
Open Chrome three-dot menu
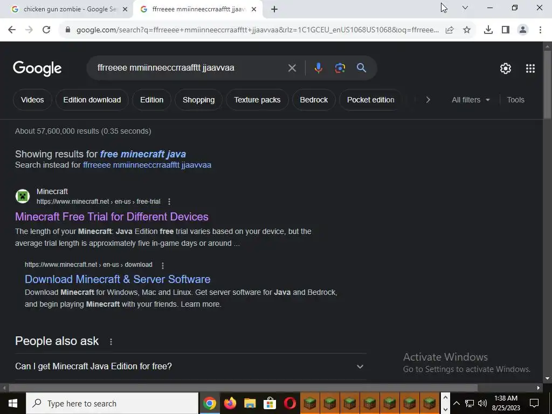click(x=540, y=30)
